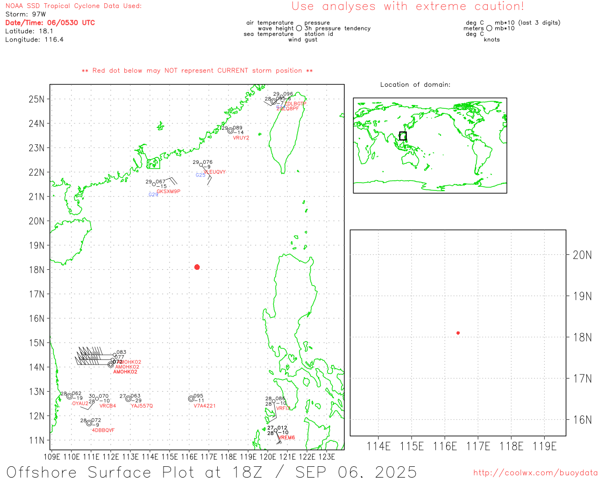Click the 25N latitude label on main map
Screen dimensions: 598x478
36,99
